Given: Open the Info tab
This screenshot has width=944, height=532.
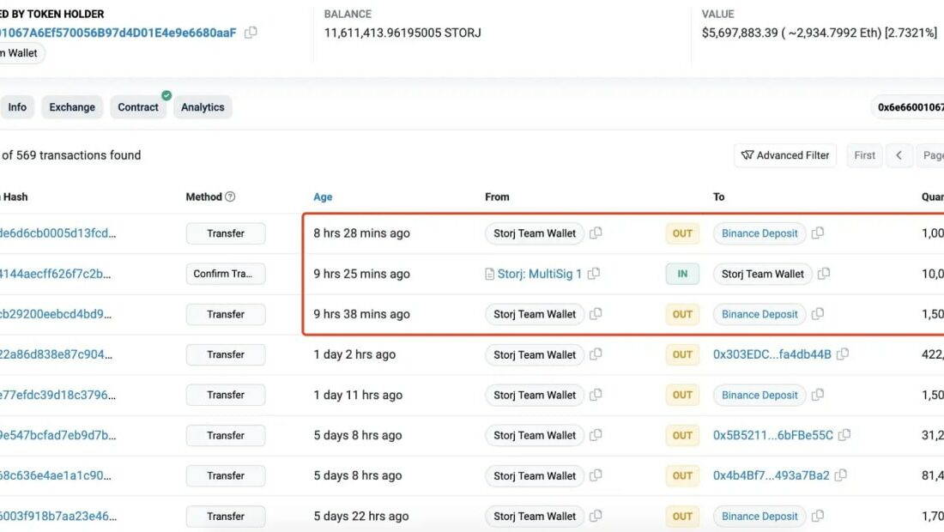Looking at the screenshot, I should click(x=17, y=107).
